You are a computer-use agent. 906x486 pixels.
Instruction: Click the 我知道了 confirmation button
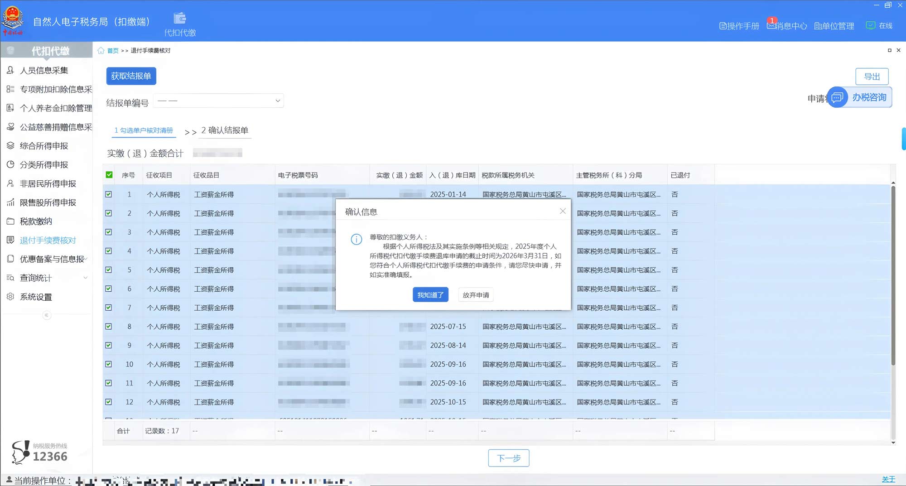click(x=430, y=295)
